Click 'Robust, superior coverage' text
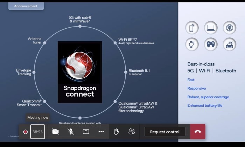 tap(208, 97)
